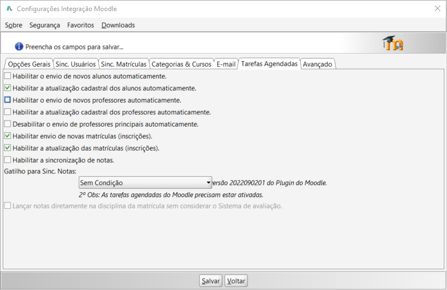Open the Sem Condição dropdown
This screenshot has width=447, height=290.
pyautogui.click(x=146, y=183)
